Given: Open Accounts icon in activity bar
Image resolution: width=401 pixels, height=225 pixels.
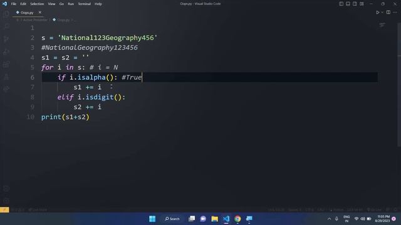Looking at the screenshot, I should [x=6, y=189].
